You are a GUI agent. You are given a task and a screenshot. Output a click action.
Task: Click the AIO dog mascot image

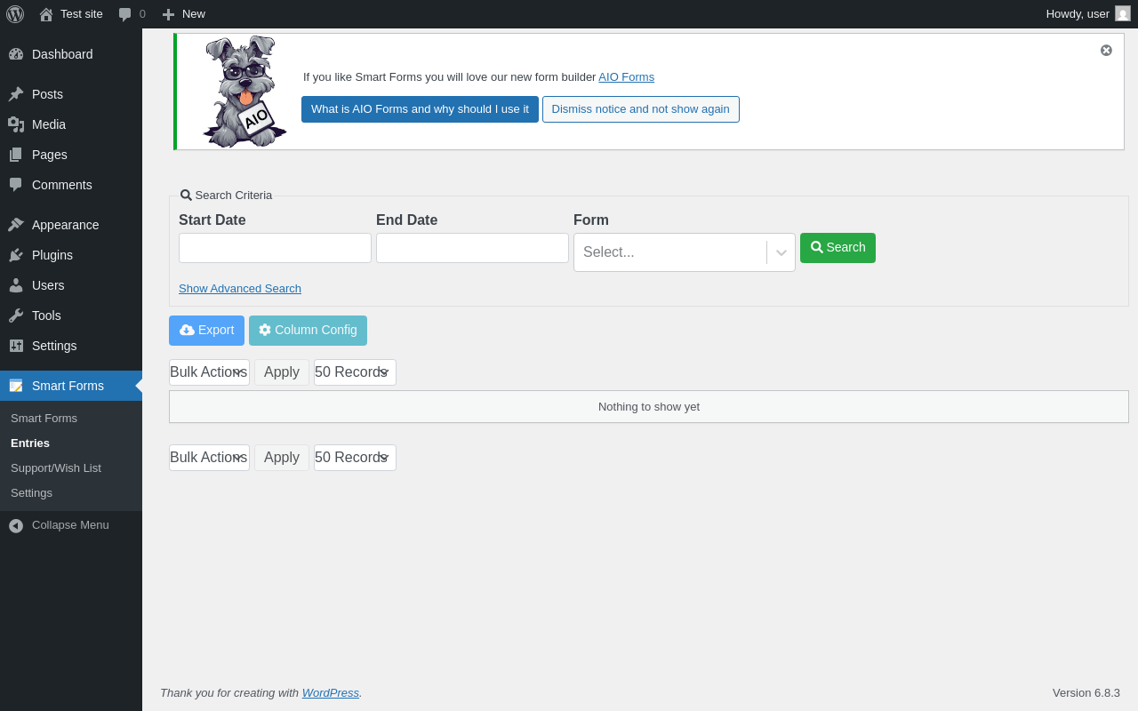pos(244,92)
